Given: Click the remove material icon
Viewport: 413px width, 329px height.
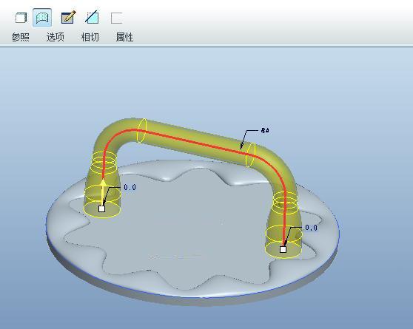Looking at the screenshot, I should [x=92, y=17].
